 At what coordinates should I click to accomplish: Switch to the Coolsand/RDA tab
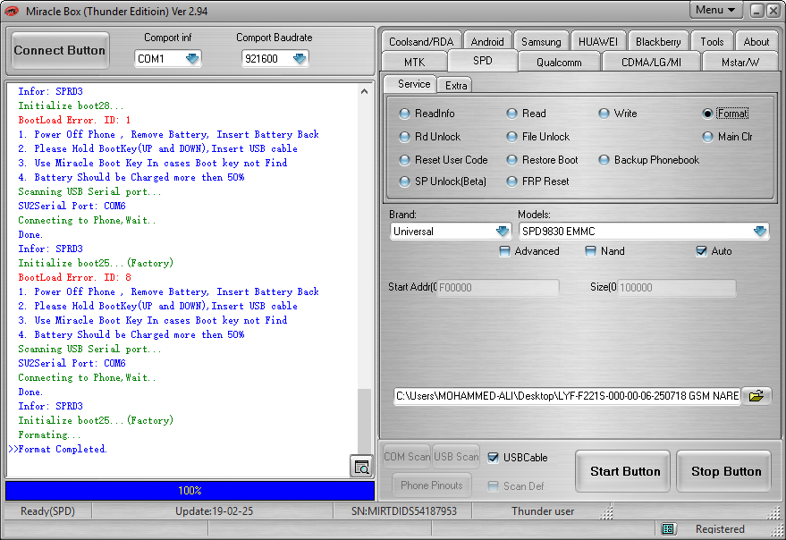click(x=421, y=42)
